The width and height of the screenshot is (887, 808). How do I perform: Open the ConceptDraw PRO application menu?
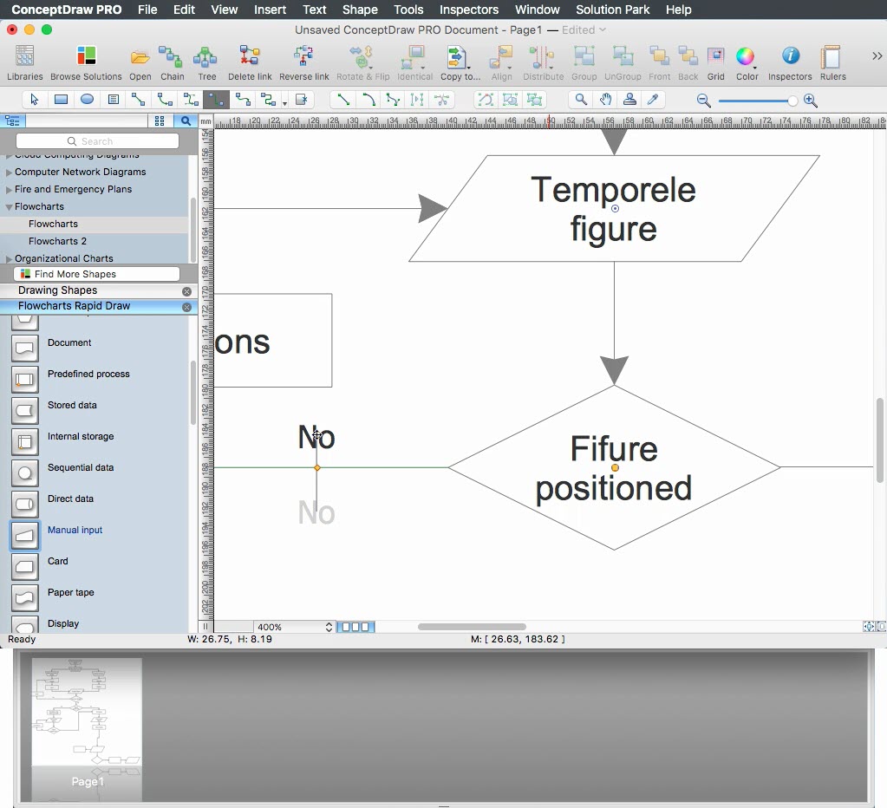(x=66, y=10)
